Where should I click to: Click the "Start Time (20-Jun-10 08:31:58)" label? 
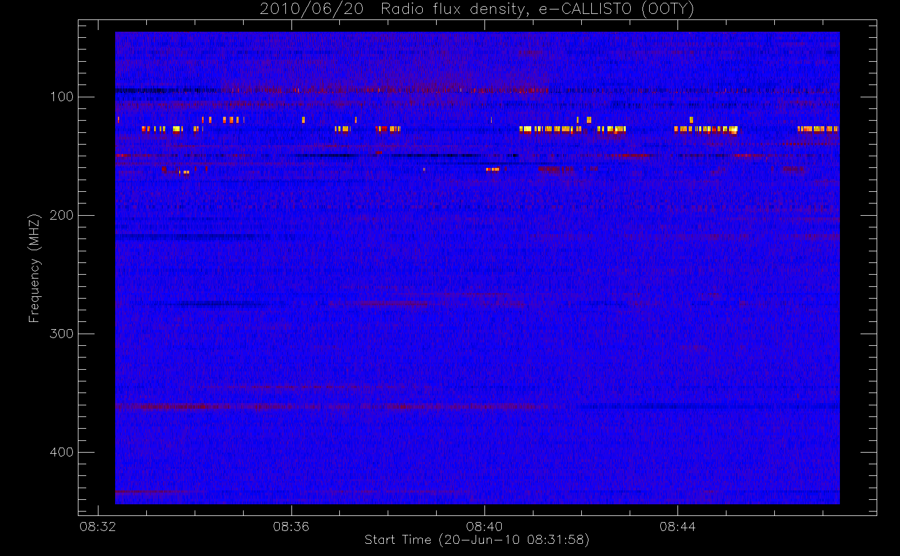pos(477,540)
